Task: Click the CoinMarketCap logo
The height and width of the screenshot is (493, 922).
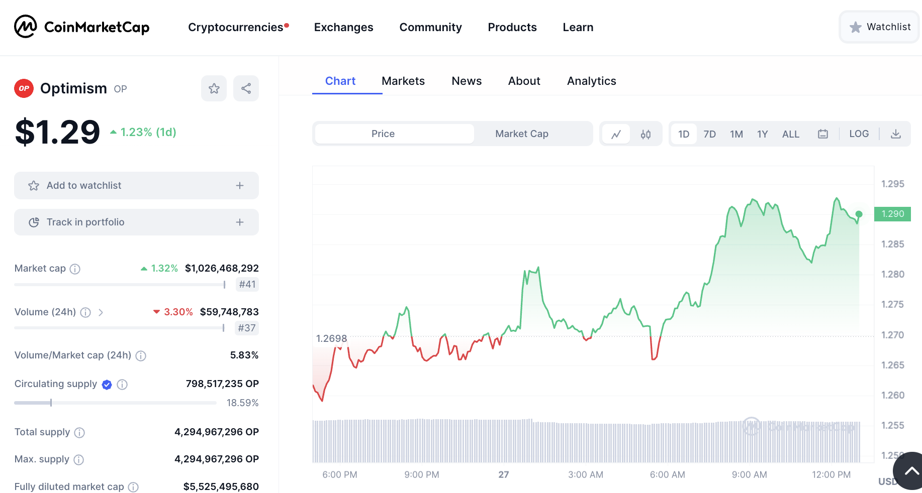Action: click(82, 27)
